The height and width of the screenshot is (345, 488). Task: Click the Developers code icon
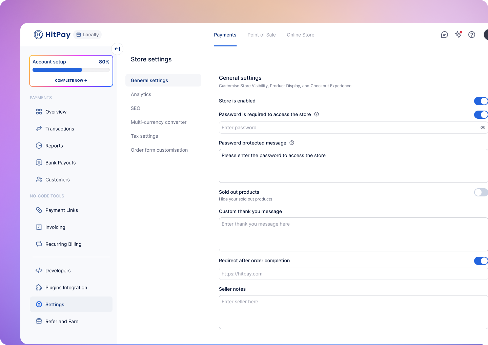pos(39,270)
